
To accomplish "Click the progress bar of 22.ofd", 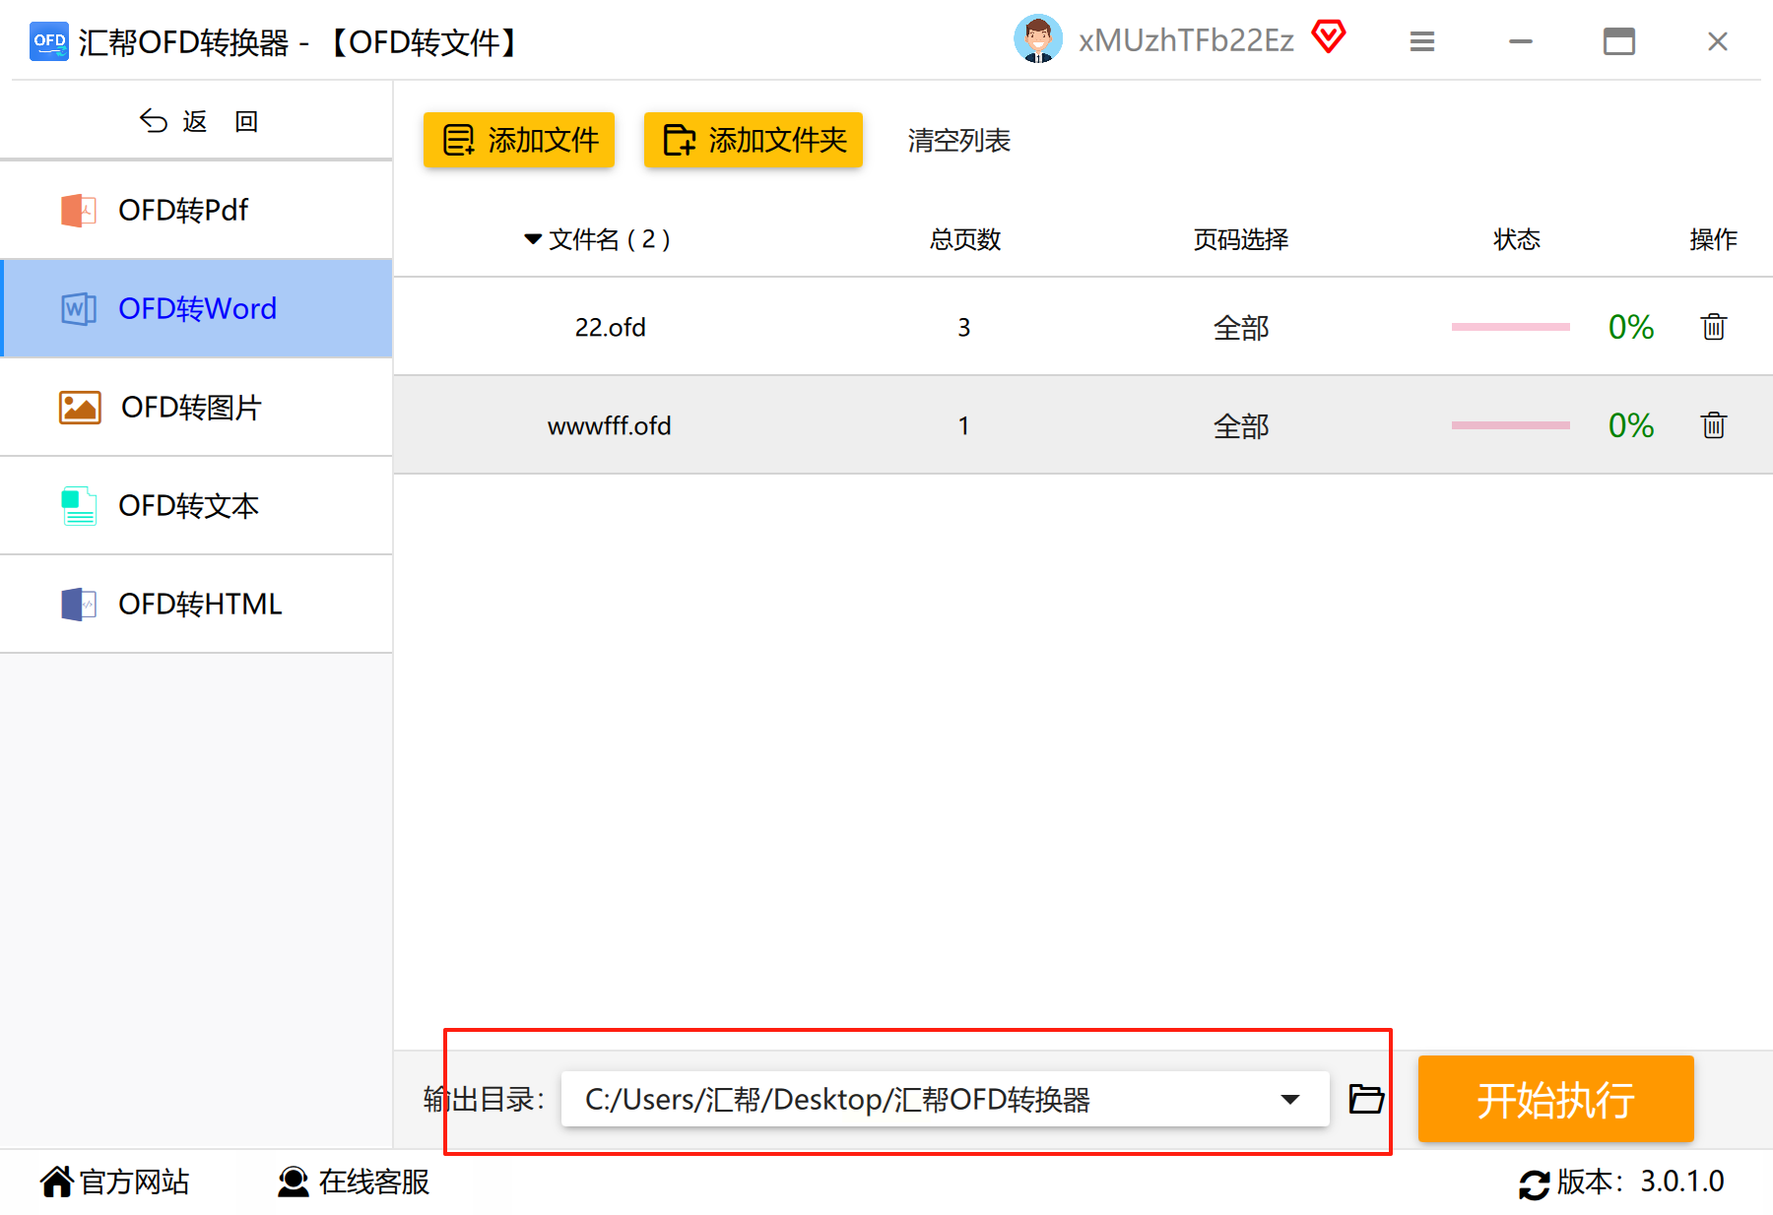I will (1510, 327).
